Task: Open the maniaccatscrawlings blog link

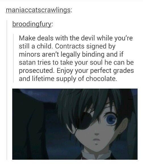Action: (x=38, y=10)
